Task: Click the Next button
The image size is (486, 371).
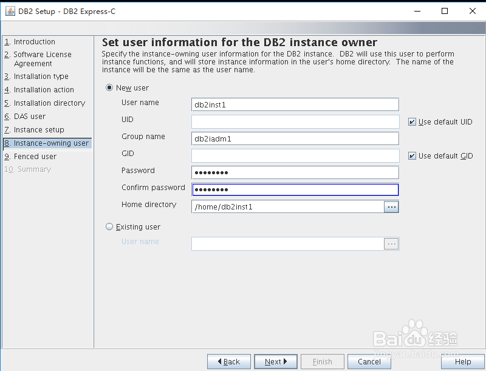Action: point(276,362)
